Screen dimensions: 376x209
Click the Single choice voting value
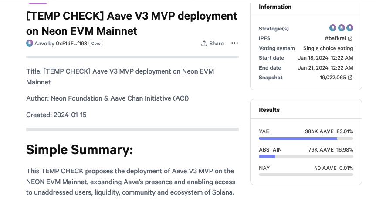(x=328, y=48)
